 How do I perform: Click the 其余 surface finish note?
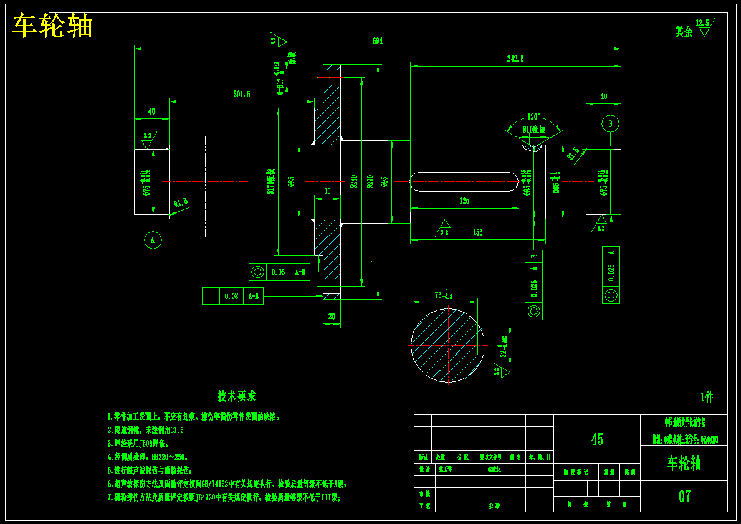point(683,32)
